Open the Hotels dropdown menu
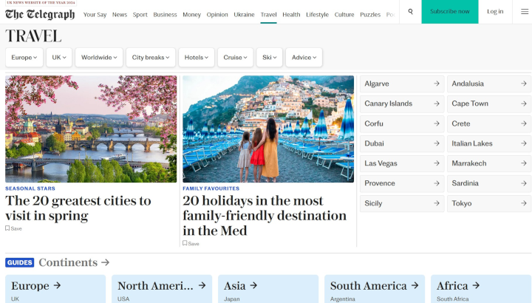Image resolution: width=532 pixels, height=303 pixels. click(x=197, y=58)
